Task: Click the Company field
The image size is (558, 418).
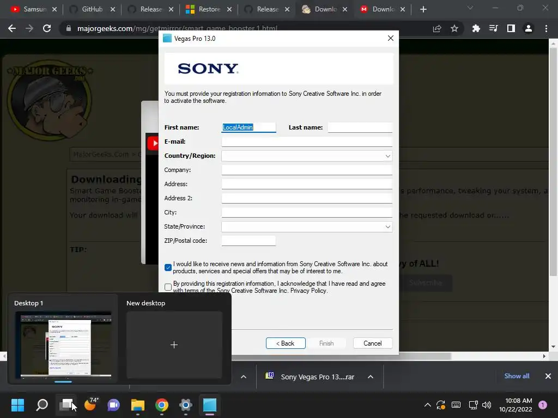Action: coord(307,170)
